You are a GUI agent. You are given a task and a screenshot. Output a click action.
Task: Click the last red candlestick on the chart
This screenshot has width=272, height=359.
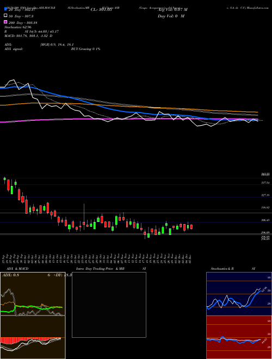click(x=191, y=227)
